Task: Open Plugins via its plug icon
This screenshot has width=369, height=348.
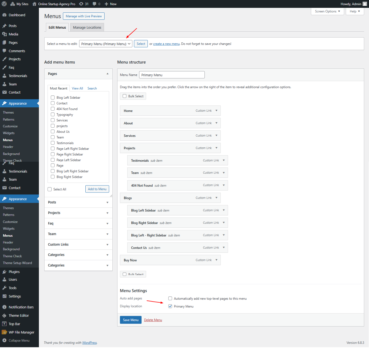Action: pyautogui.click(x=4, y=272)
